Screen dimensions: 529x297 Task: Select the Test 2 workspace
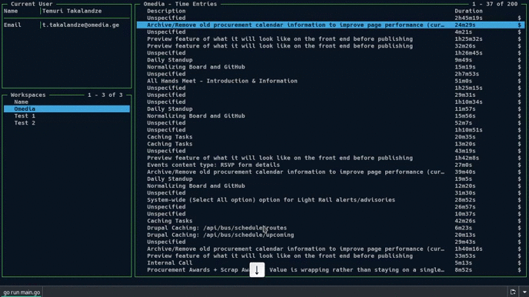[67, 123]
